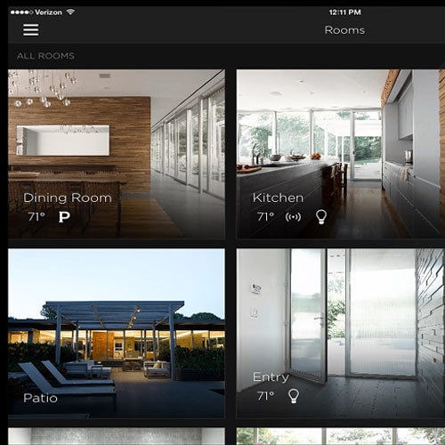Screen dimensions: 445x445
Task: Open the Dining Room tile
Action: coord(117,154)
